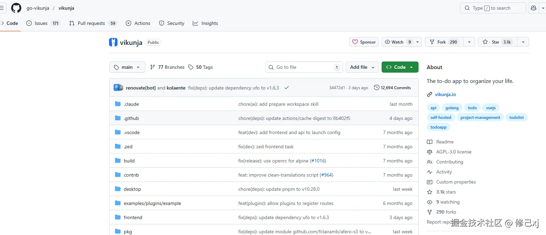Open the 12,694 Commits history link
Screen dimensions: 546x235
pyautogui.click(x=392, y=88)
